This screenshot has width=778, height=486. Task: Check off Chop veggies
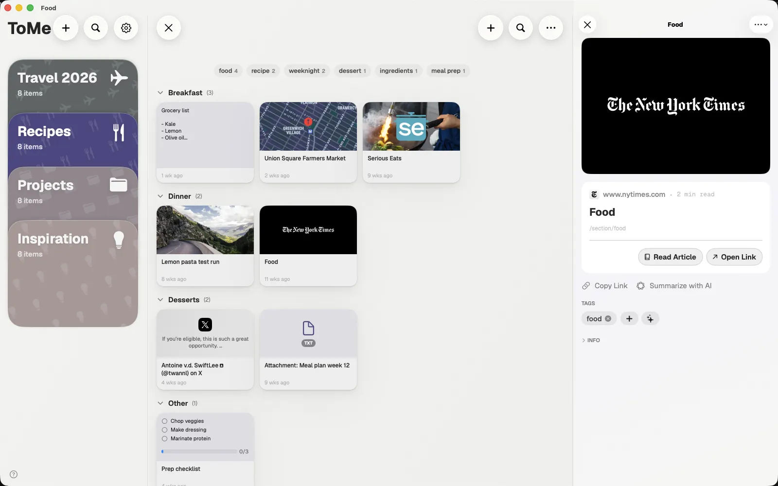(x=164, y=421)
